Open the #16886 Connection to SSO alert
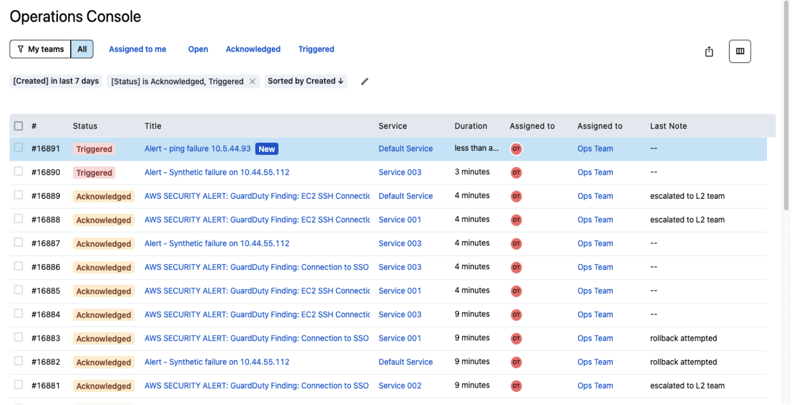 tap(257, 267)
